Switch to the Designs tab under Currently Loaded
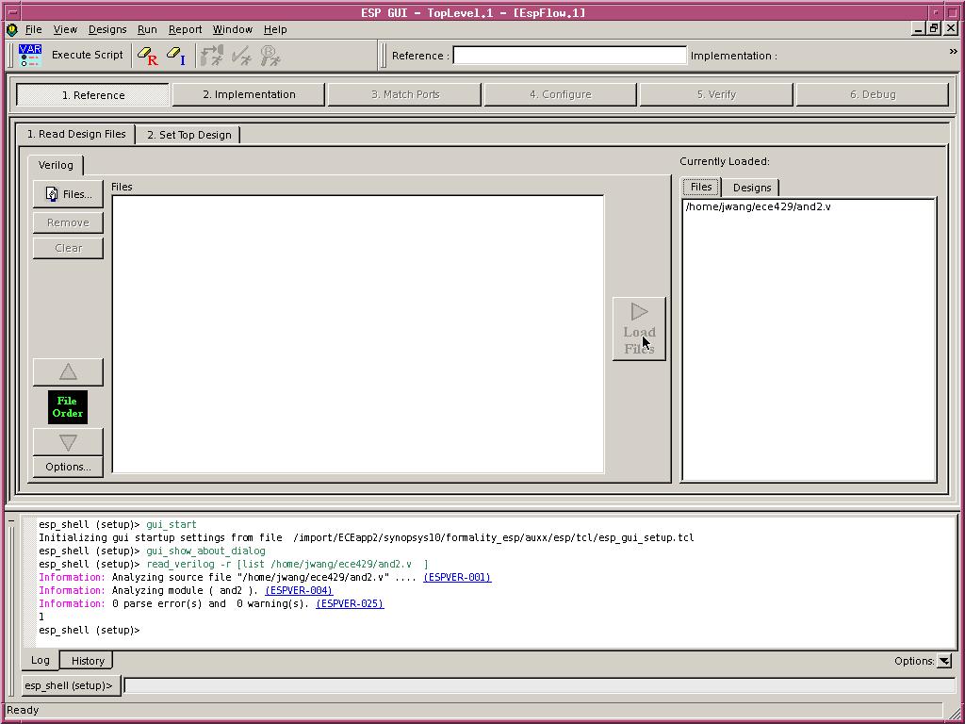 click(751, 188)
